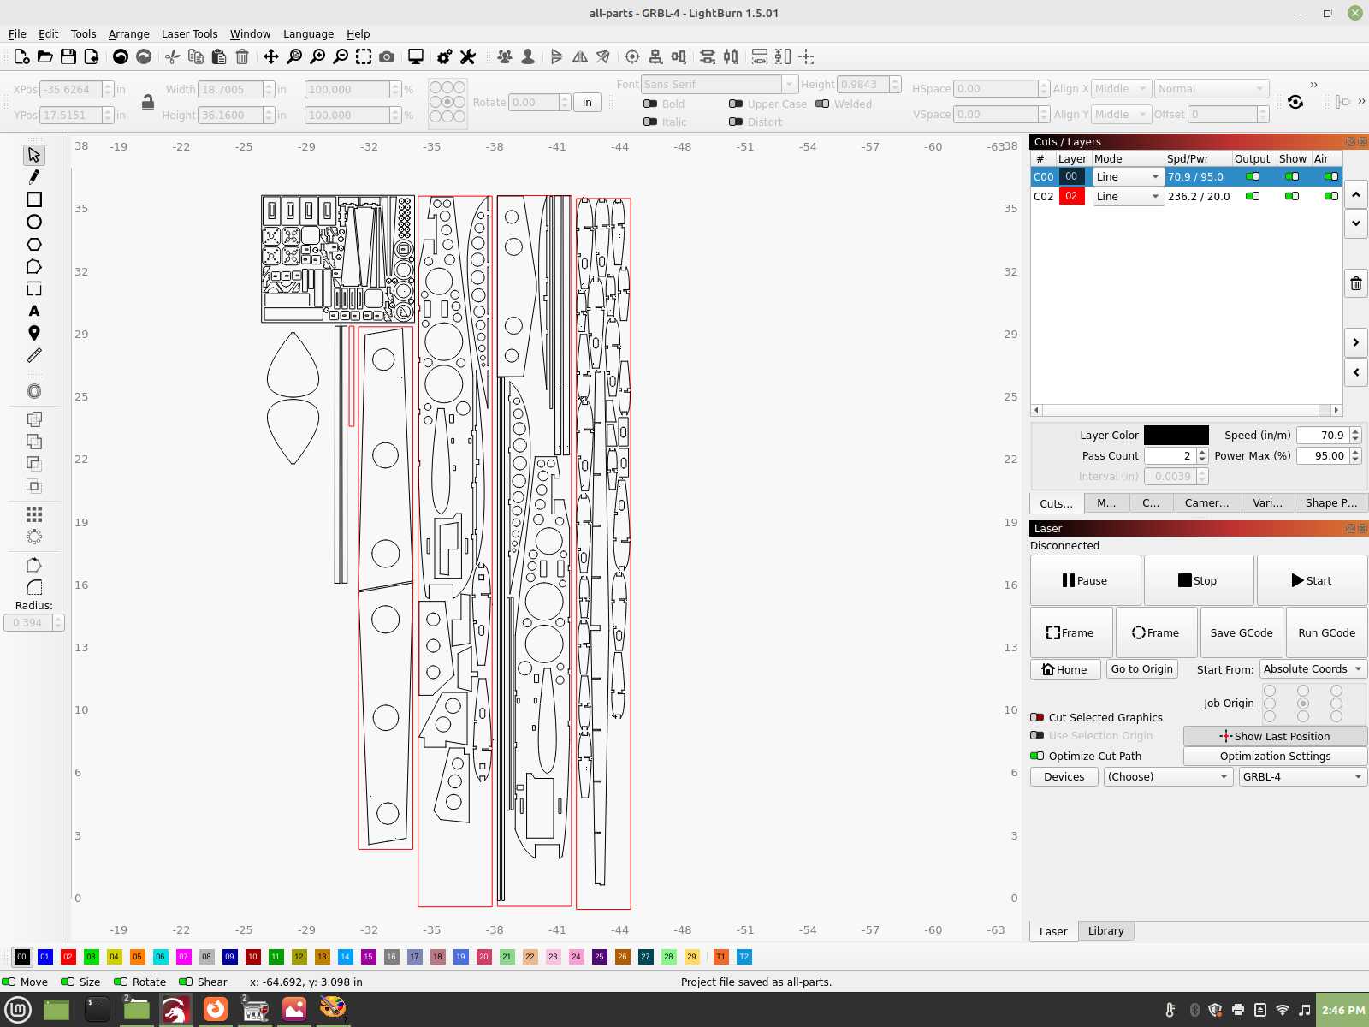This screenshot has width=1369, height=1027.
Task: Toggle Output switch for C02 layer
Action: (1253, 196)
